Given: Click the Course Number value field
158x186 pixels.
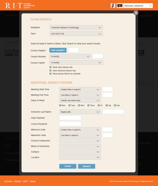Looking at the screenshot, I should tap(98, 56).
